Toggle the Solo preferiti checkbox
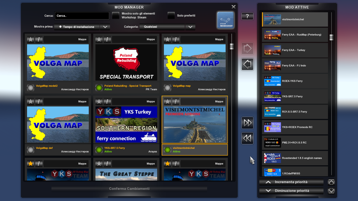Image resolution: width=358 pixels, height=201 pixels. click(x=171, y=15)
